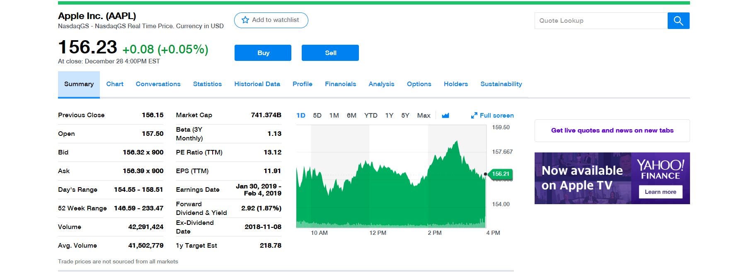Click the Volume value 42,291,424
Screen dimensions: 741x275
146,227
